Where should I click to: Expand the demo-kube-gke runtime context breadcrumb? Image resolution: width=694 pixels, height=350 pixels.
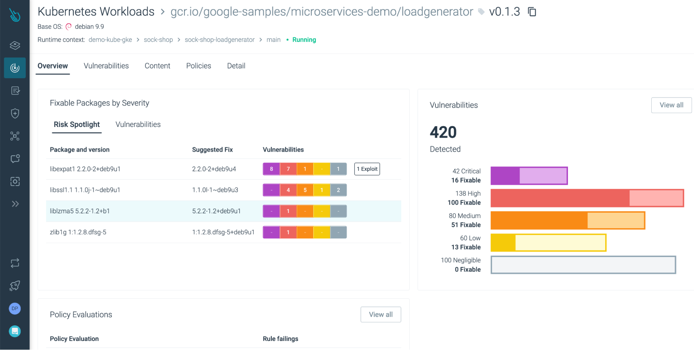click(110, 40)
